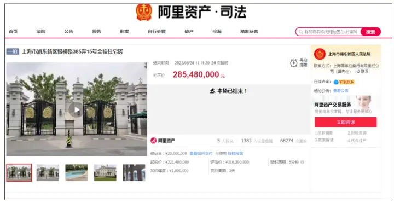Click the Ali Assets judicial emblem logo
Screen dimensions: 394x203
click(x=144, y=12)
